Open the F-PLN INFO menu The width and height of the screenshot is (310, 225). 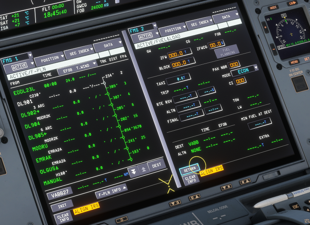coord(111,191)
